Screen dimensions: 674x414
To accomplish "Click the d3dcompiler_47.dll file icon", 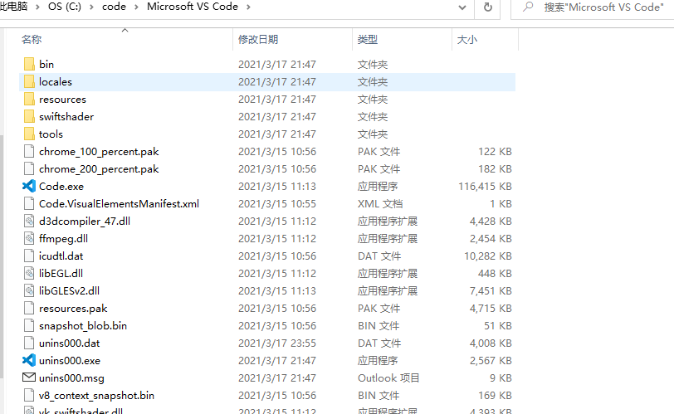I will point(29,222).
